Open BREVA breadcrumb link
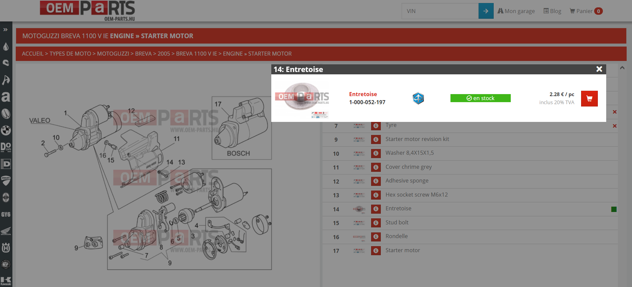This screenshot has height=287, width=632. [x=143, y=54]
